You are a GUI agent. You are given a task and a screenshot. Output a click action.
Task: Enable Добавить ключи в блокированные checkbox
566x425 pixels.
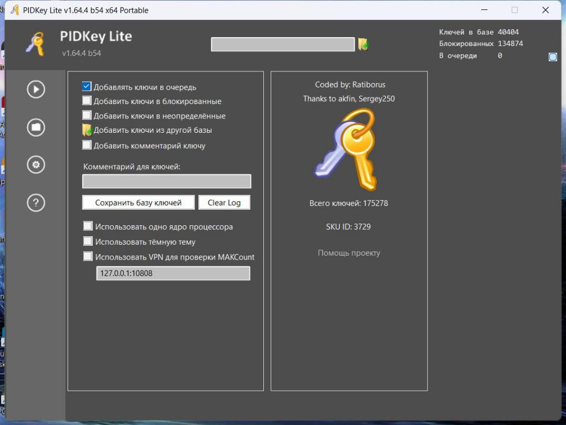pyautogui.click(x=86, y=101)
